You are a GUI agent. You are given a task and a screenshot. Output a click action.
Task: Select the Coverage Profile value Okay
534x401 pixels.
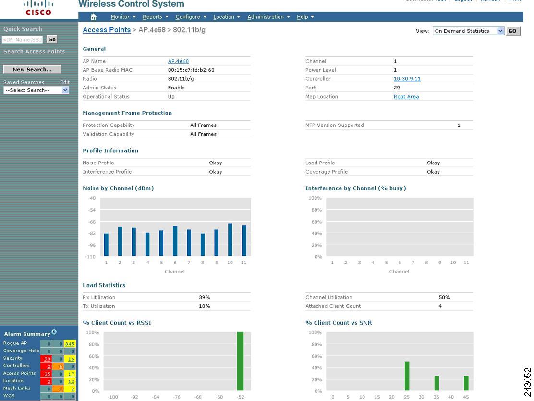pyautogui.click(x=434, y=172)
